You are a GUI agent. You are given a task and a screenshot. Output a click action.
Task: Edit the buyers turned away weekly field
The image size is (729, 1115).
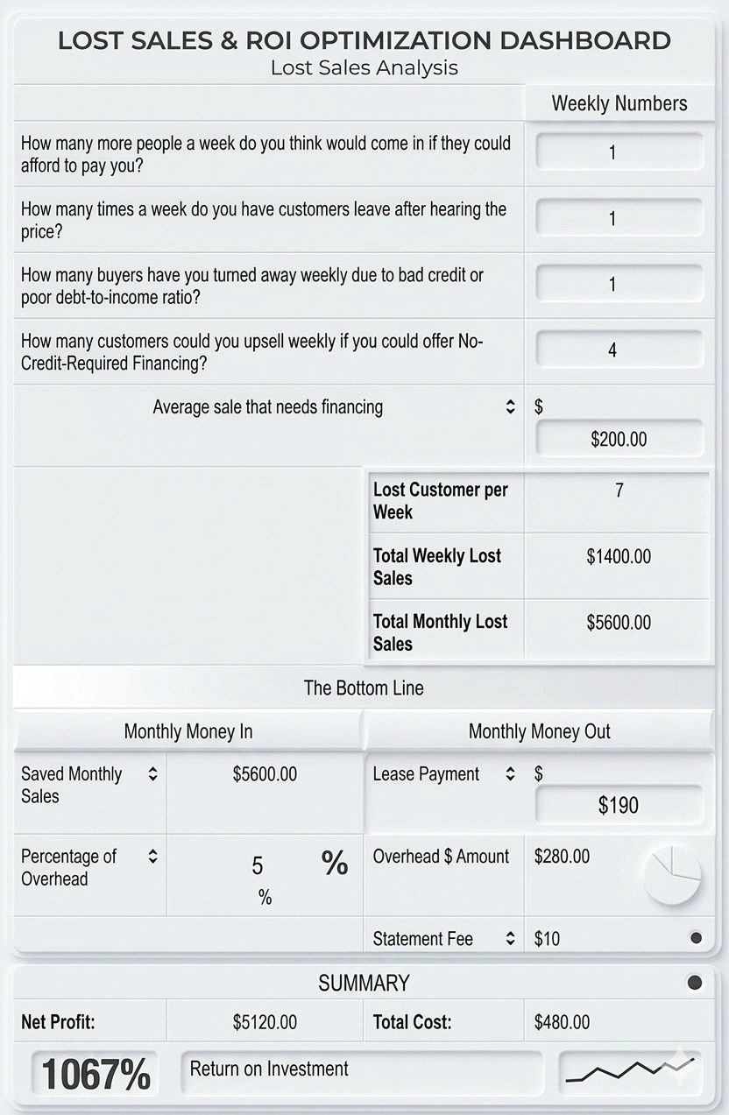point(619,284)
